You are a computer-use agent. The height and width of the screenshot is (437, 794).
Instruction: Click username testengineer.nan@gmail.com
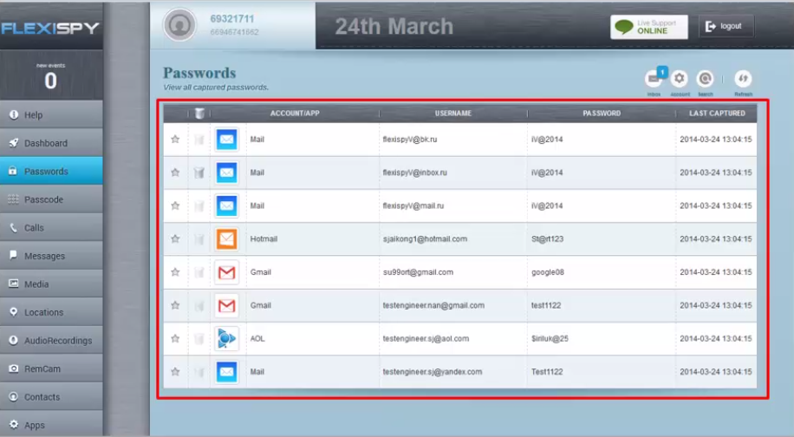click(433, 305)
